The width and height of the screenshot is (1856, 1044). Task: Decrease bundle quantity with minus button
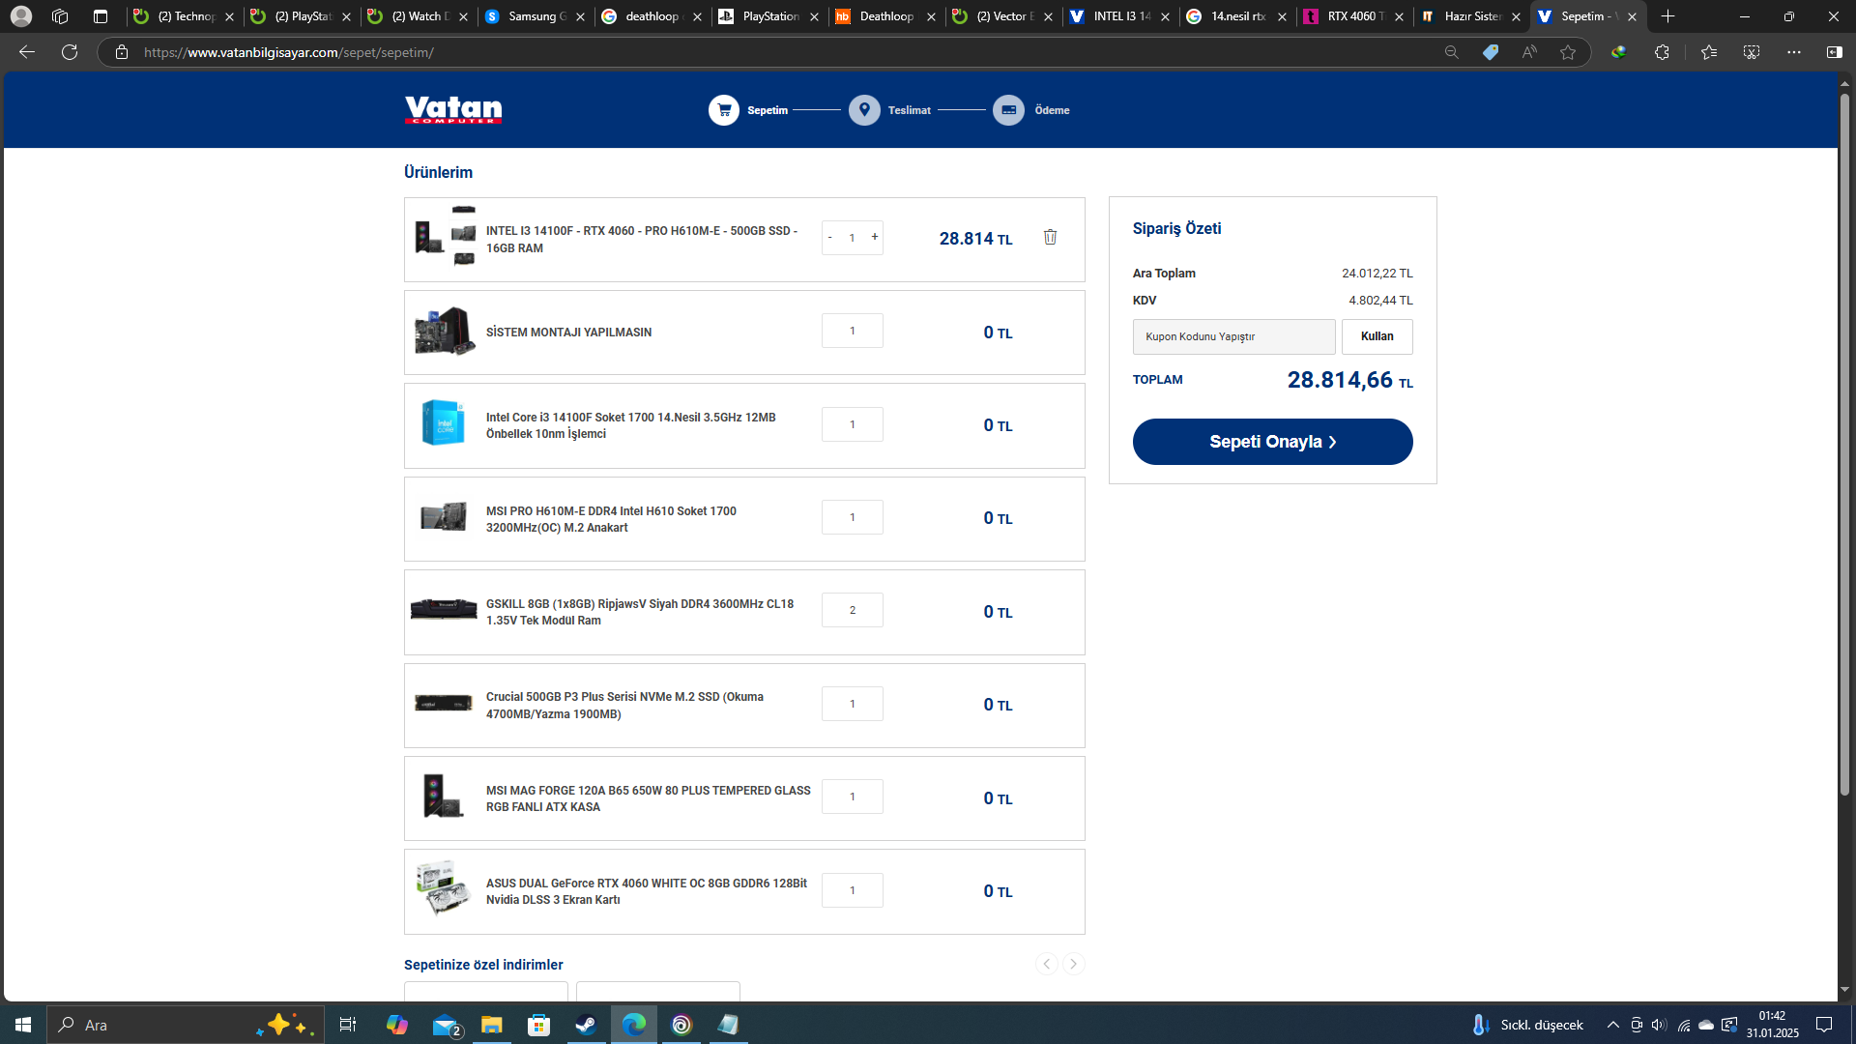pyautogui.click(x=829, y=237)
